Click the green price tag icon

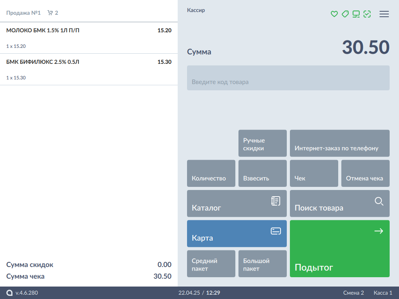(x=345, y=14)
